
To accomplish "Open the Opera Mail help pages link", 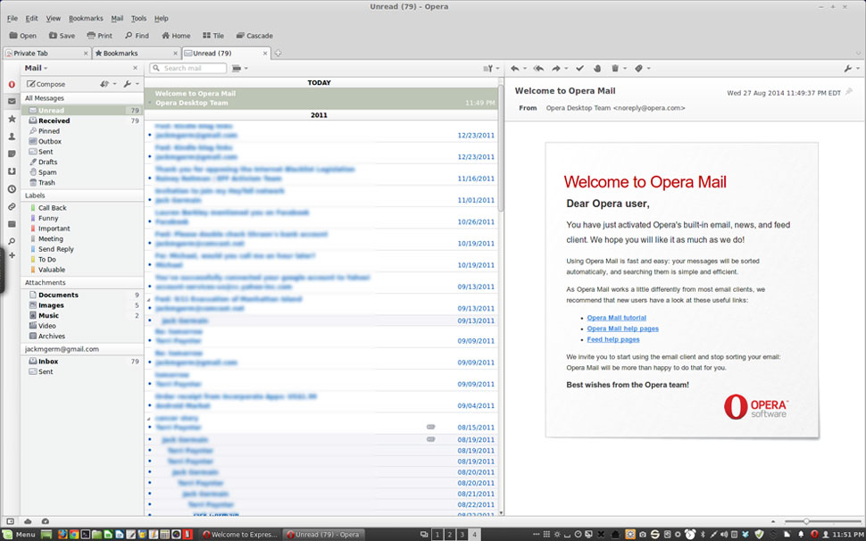I will (622, 329).
